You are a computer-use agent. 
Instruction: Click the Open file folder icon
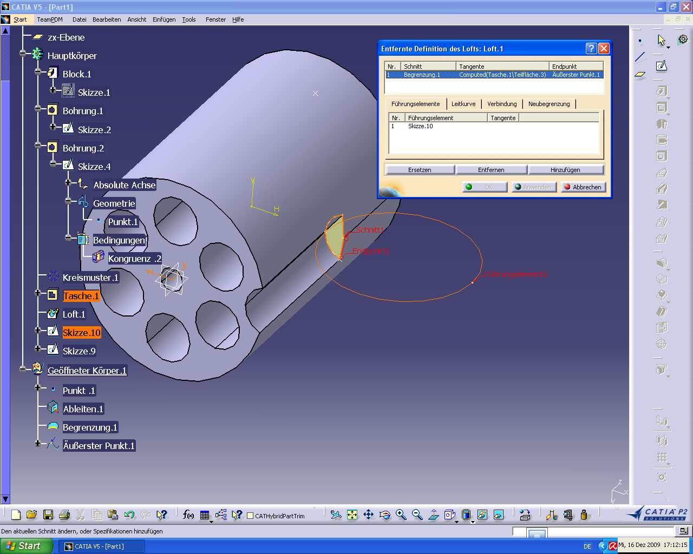pyautogui.click(x=31, y=515)
